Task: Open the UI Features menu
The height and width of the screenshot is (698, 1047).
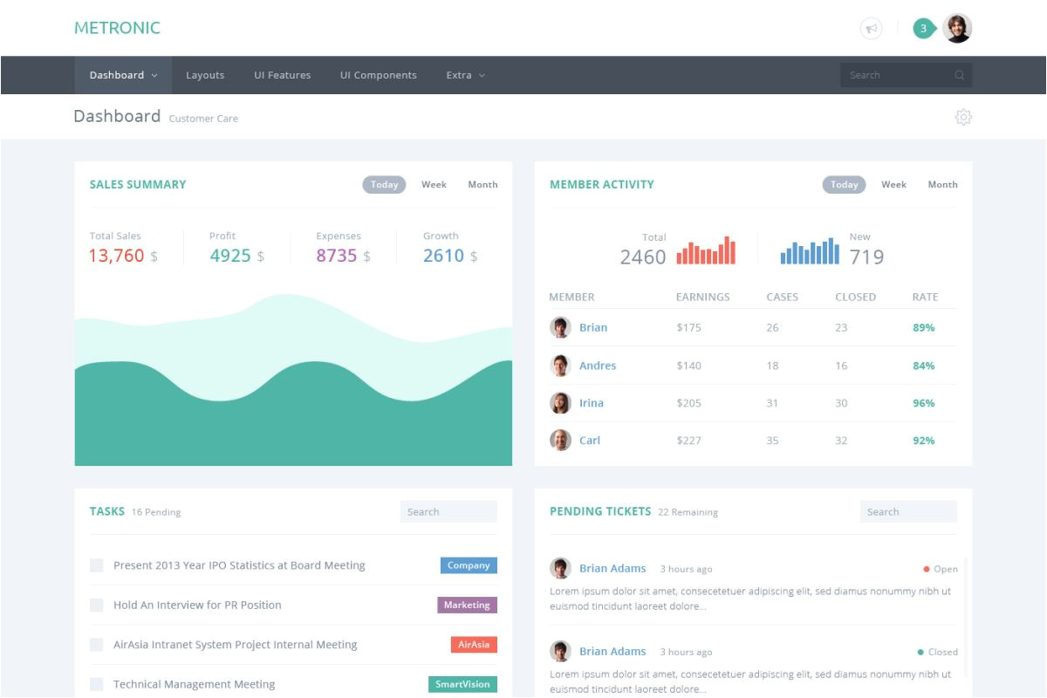Action: click(282, 75)
